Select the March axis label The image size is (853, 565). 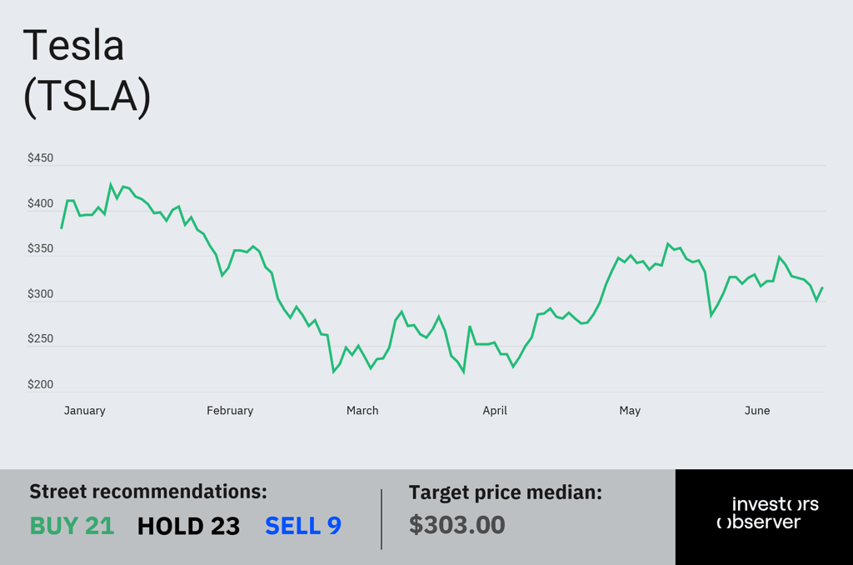pos(362,410)
